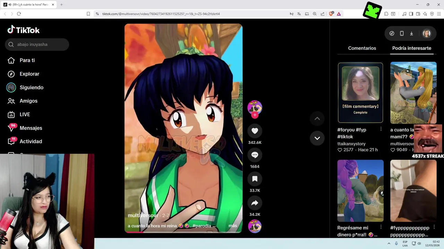Go to previous video with up arrow
444x249 pixels.
317,119
